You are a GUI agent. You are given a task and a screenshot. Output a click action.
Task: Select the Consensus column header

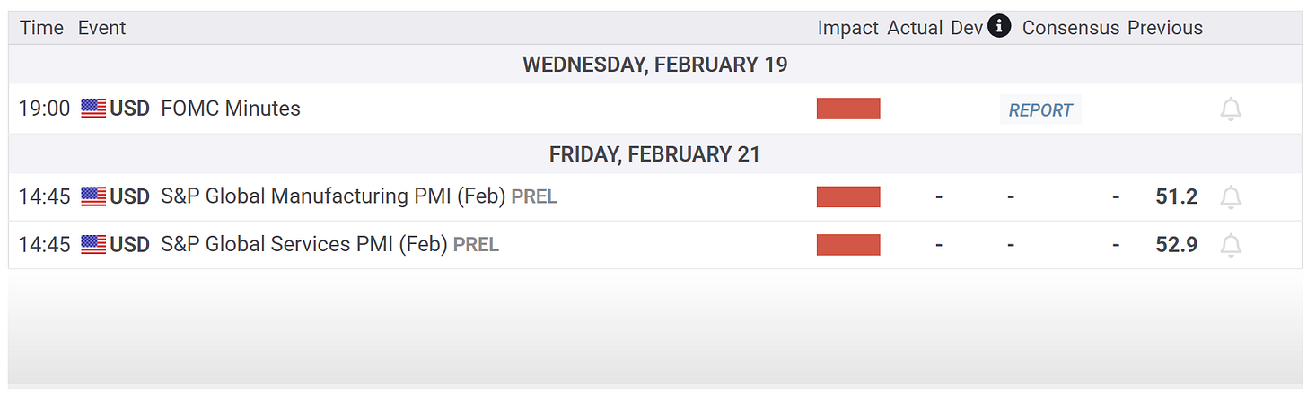[x=1071, y=28]
